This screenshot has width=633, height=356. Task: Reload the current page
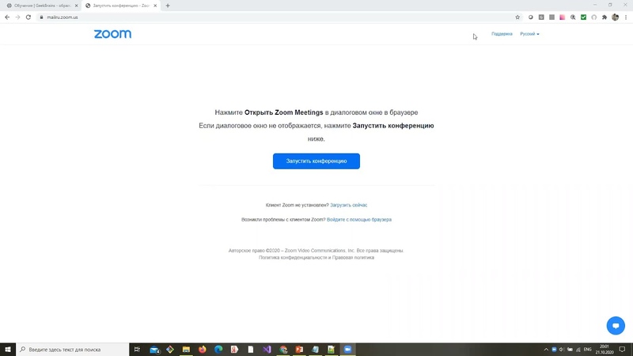(x=28, y=17)
